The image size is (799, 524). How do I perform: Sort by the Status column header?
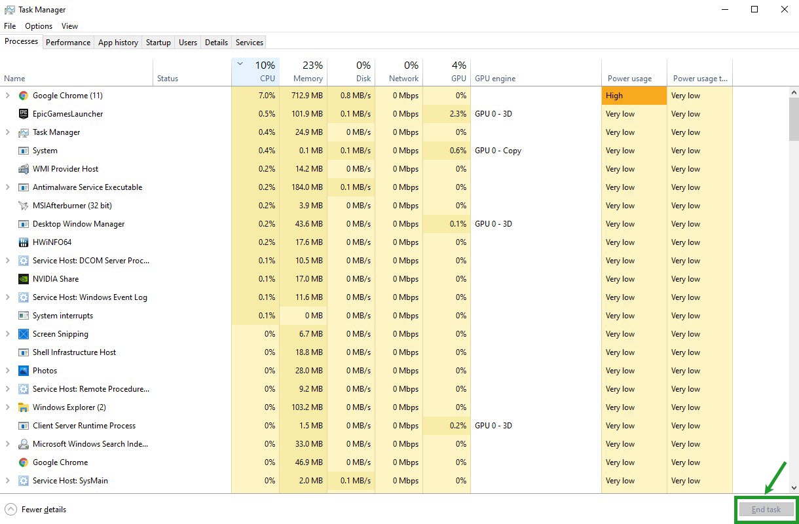(x=192, y=71)
